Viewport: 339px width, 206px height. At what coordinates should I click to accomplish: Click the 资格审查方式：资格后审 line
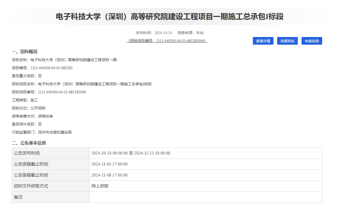(x=32, y=116)
